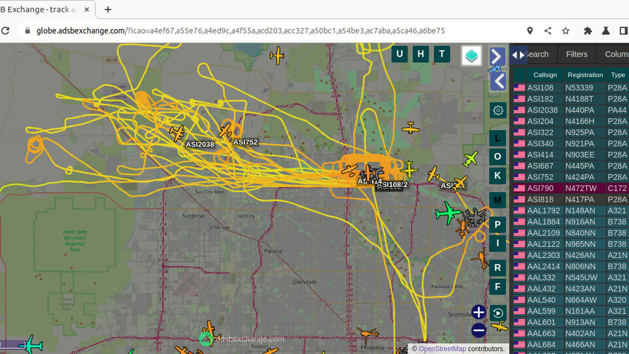Open the browser extensions puzzle icon
The height and width of the screenshot is (354, 629).
tap(588, 30)
